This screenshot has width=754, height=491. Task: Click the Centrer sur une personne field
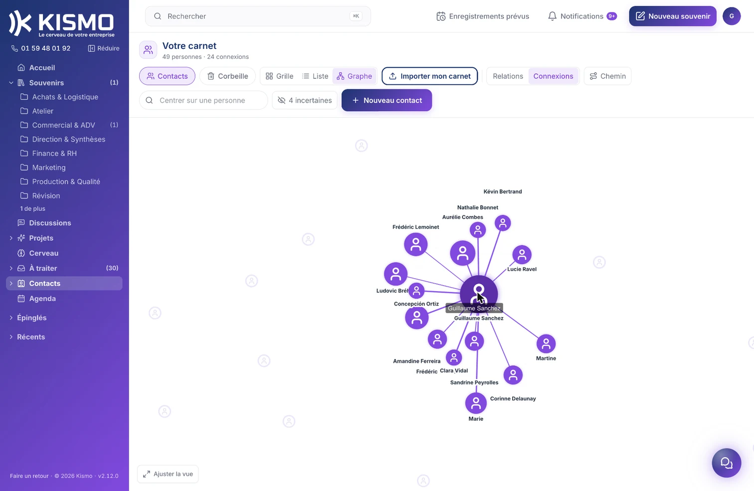pyautogui.click(x=203, y=100)
